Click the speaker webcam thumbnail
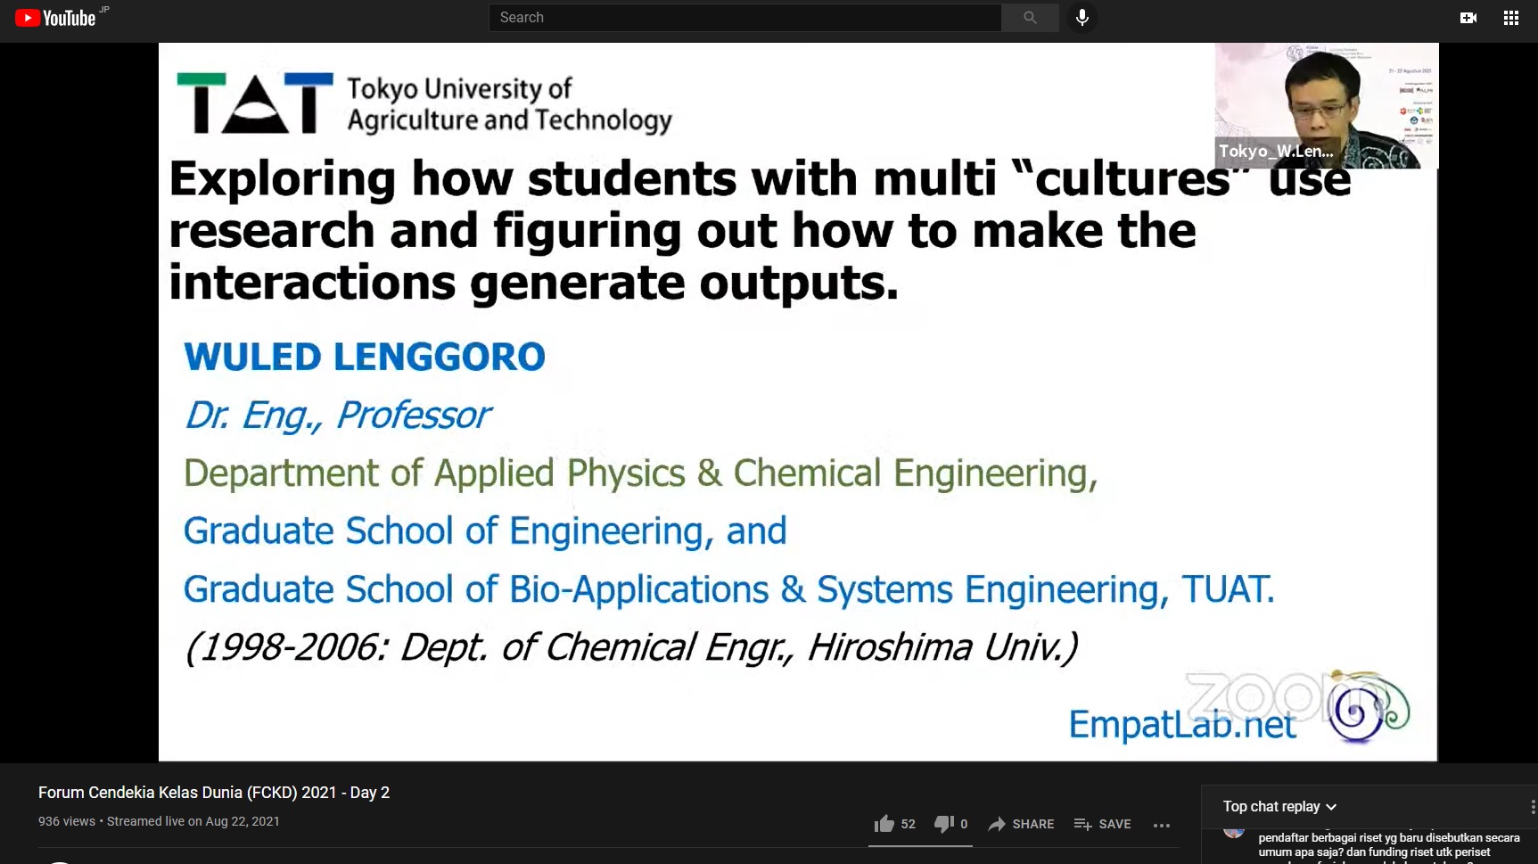 pos(1326,105)
